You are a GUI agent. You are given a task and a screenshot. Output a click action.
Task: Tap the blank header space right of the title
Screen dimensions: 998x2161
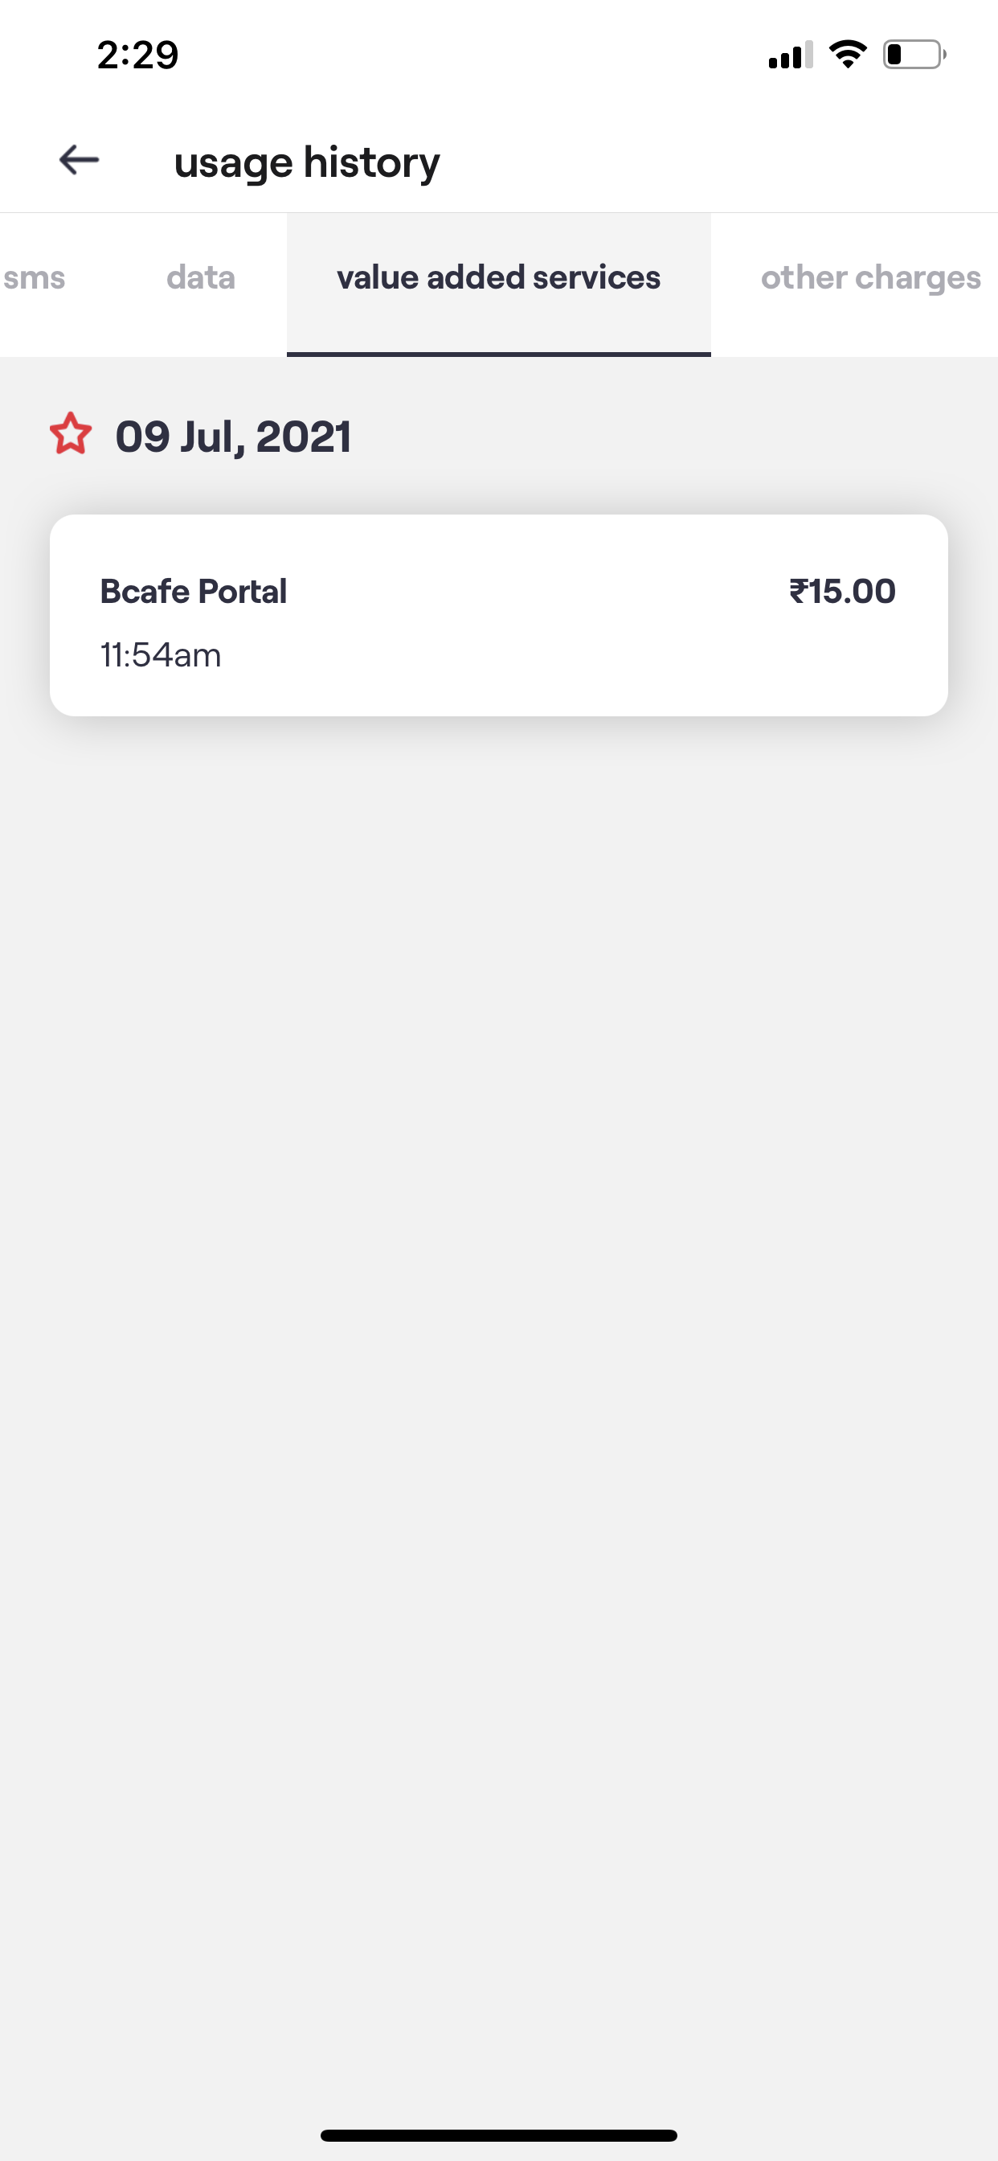tap(713, 159)
